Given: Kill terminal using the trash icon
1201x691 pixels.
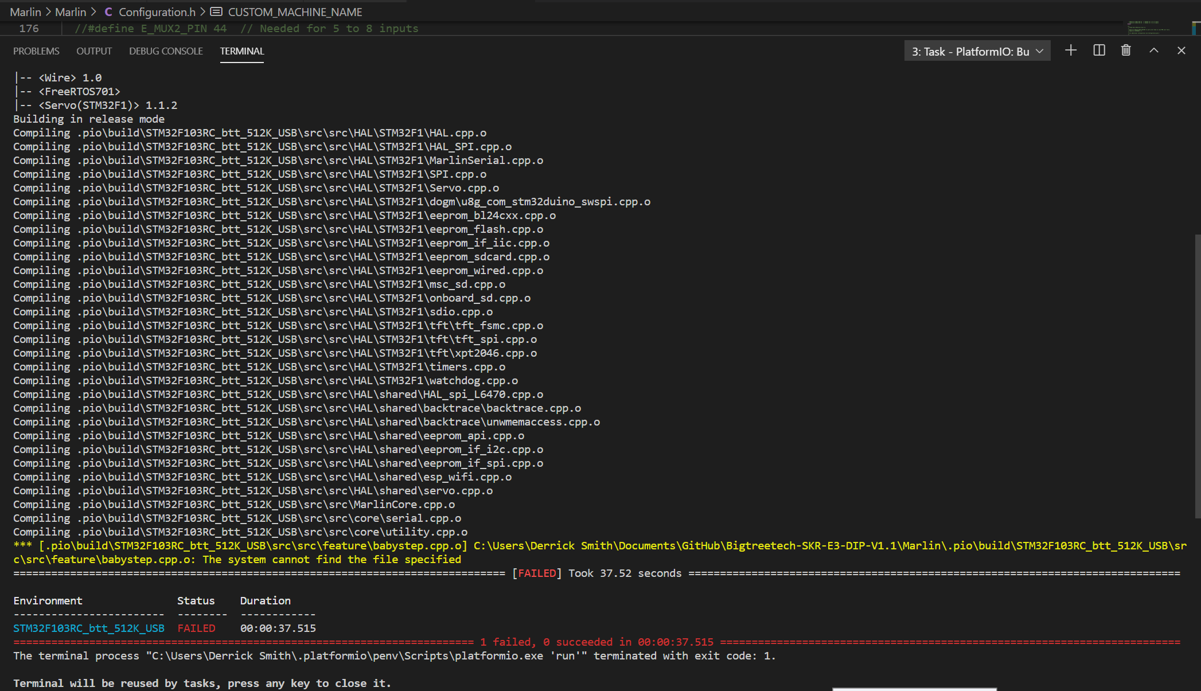Looking at the screenshot, I should click(1126, 51).
